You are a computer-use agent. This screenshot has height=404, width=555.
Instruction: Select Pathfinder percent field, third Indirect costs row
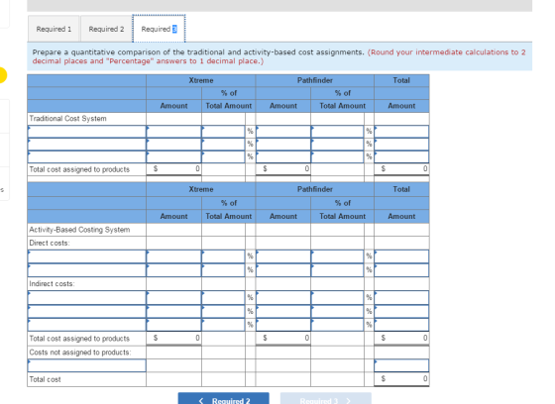337,325
